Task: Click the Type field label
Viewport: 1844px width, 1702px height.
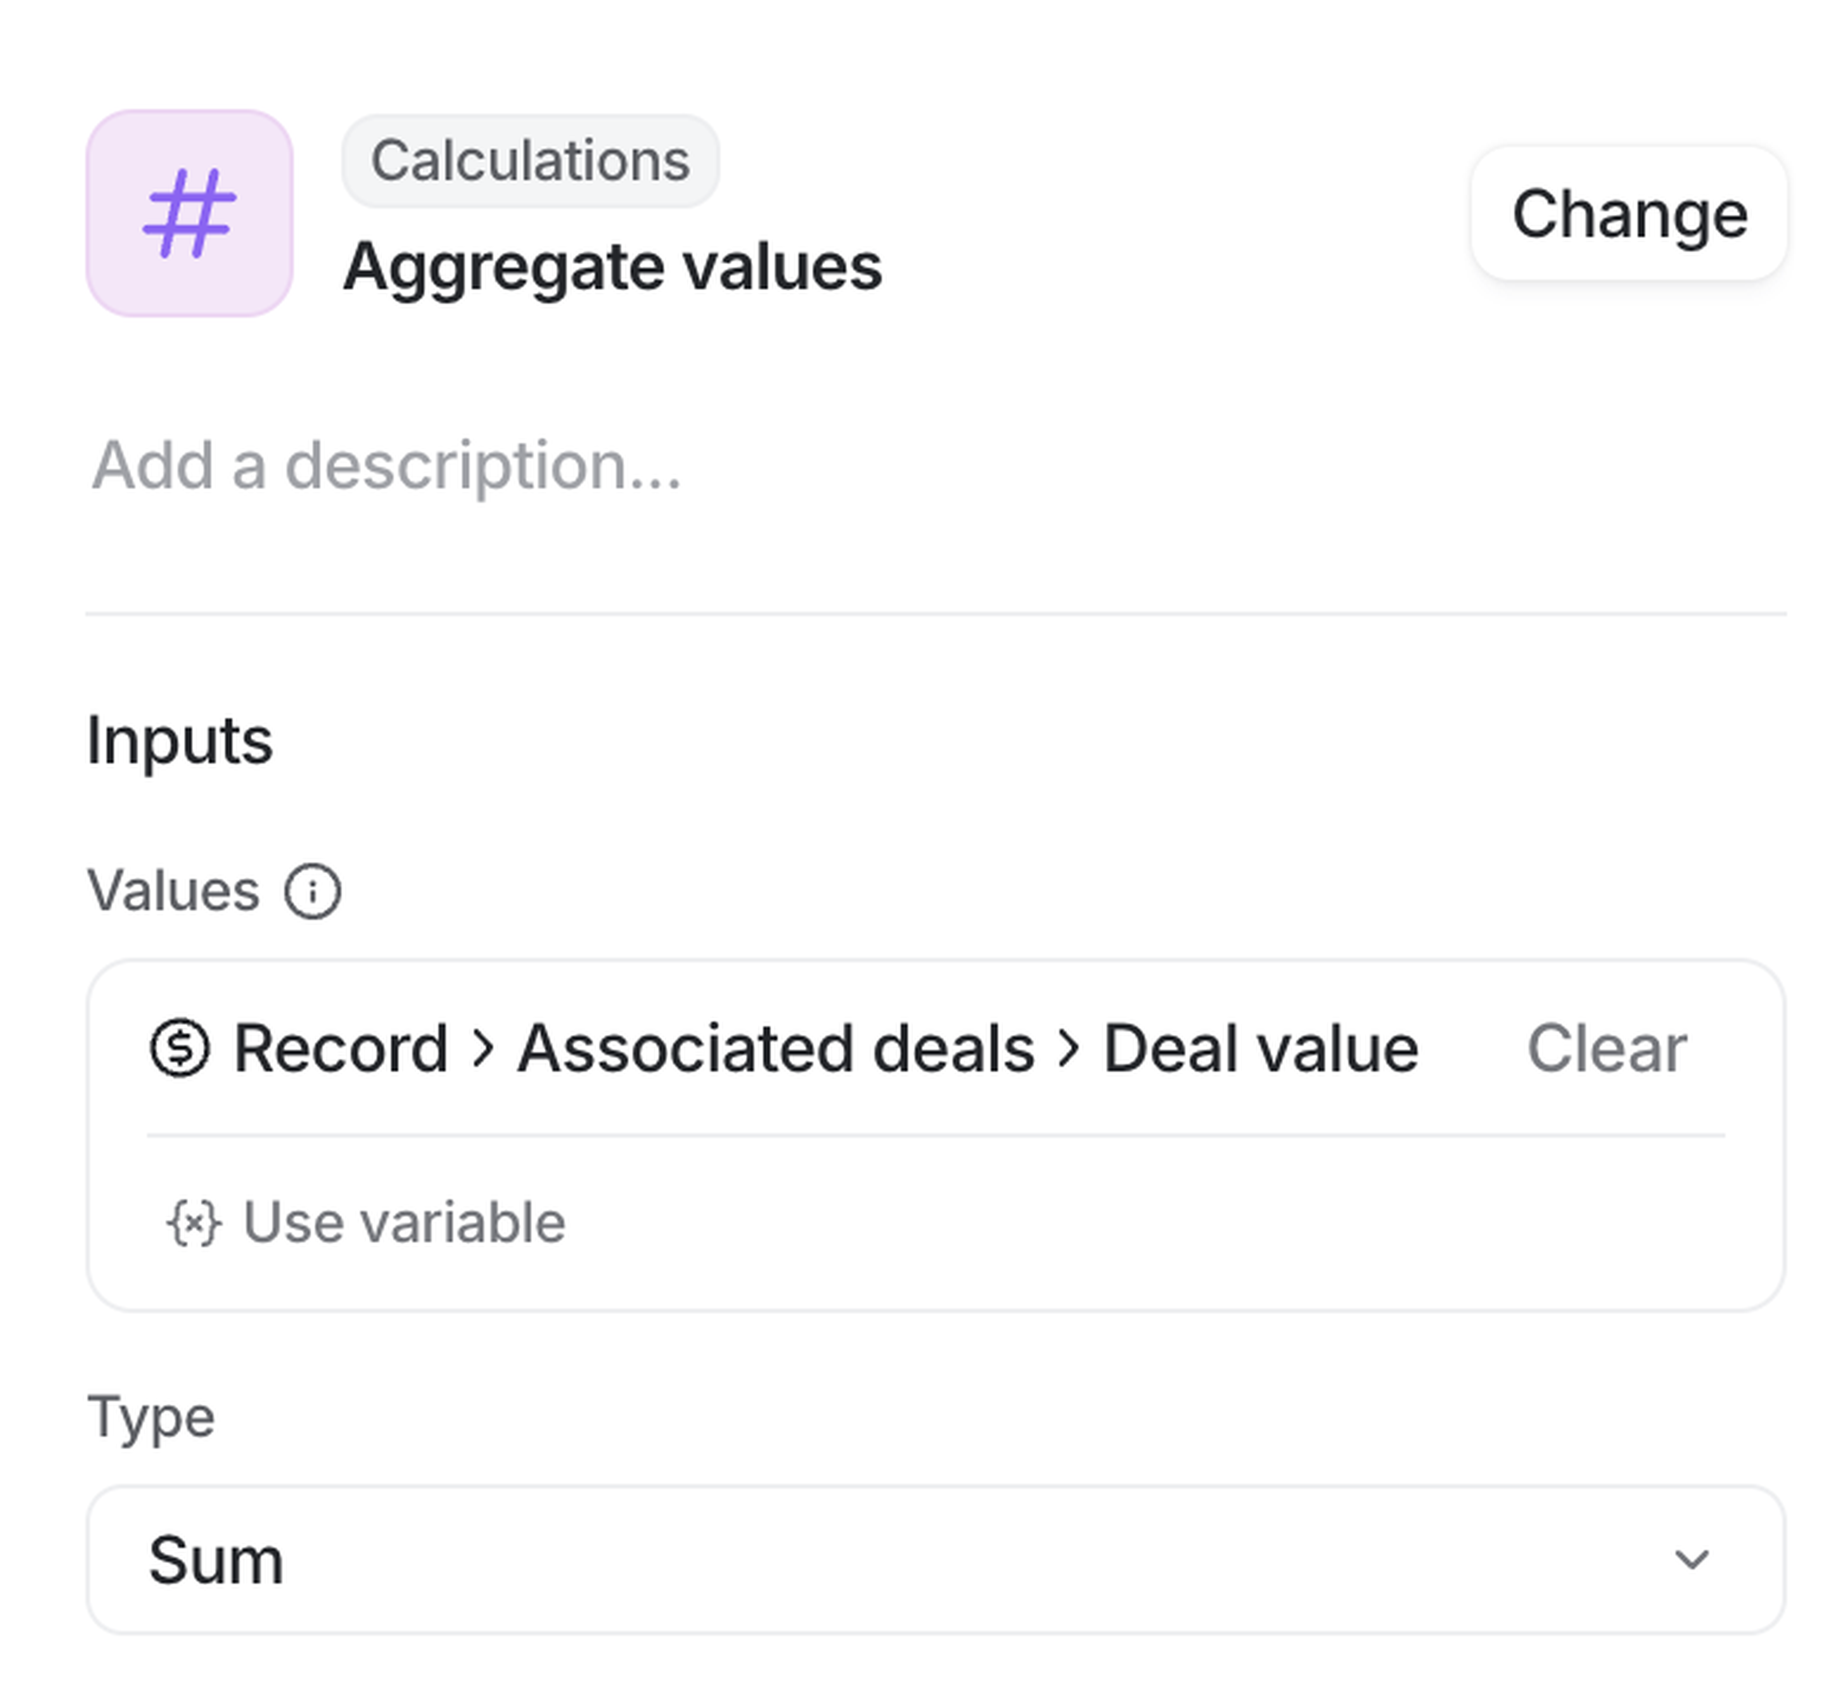Action: click(x=151, y=1416)
